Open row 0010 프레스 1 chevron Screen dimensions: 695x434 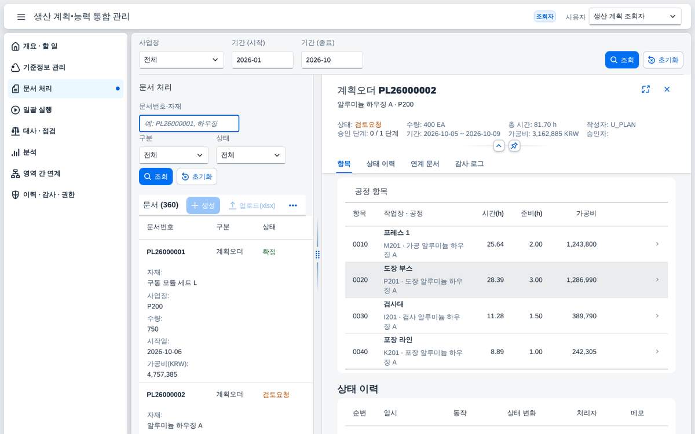pos(657,244)
